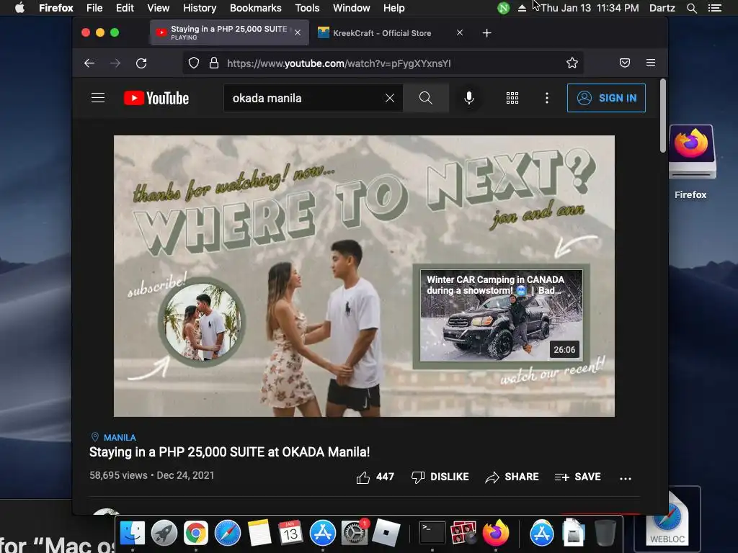Click the eject icon in menu bar
The image size is (738, 553).
point(522,8)
